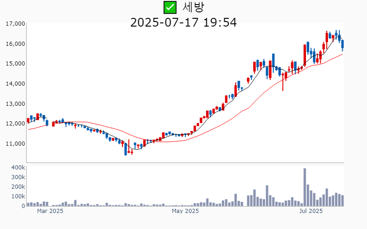
Task: Click the May 2025 date label
Action: pyautogui.click(x=185, y=211)
